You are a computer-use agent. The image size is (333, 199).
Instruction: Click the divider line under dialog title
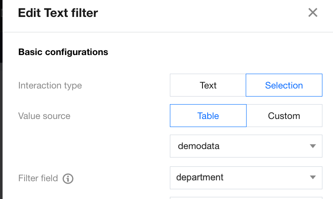(169, 32)
